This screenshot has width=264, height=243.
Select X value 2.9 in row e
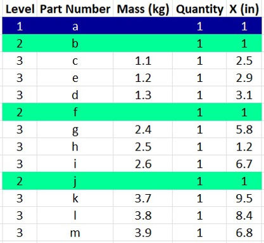(244, 77)
